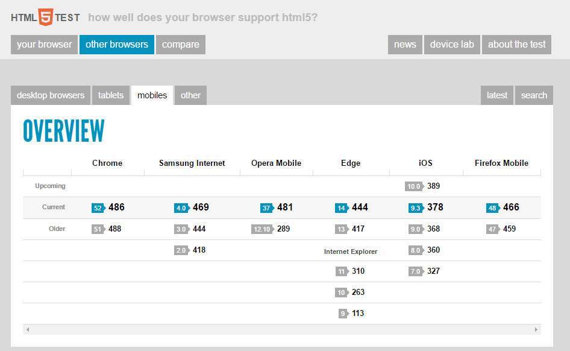Click the Samsung Internet column header
The height and width of the screenshot is (351, 570).
192,163
